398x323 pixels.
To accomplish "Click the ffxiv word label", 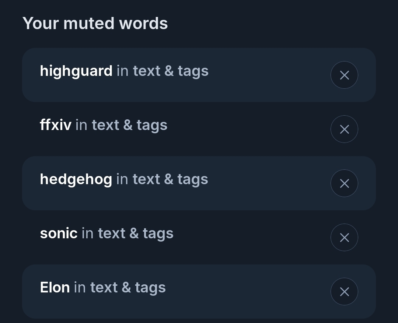I will (55, 125).
